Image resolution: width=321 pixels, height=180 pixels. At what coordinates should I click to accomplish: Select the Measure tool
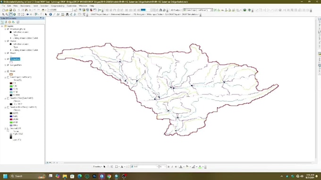coord(63,15)
